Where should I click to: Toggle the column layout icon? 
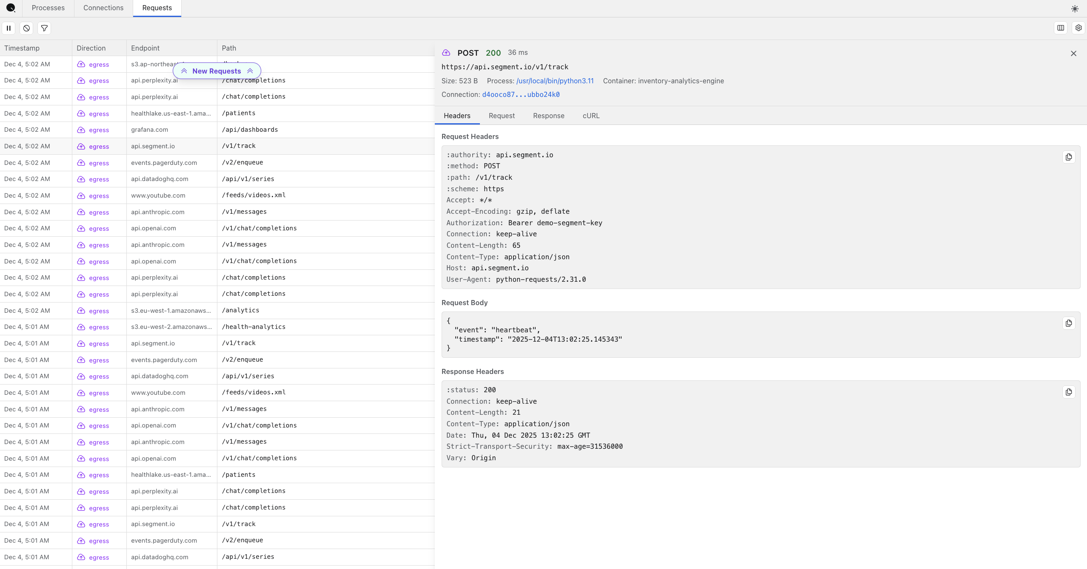(x=1061, y=28)
